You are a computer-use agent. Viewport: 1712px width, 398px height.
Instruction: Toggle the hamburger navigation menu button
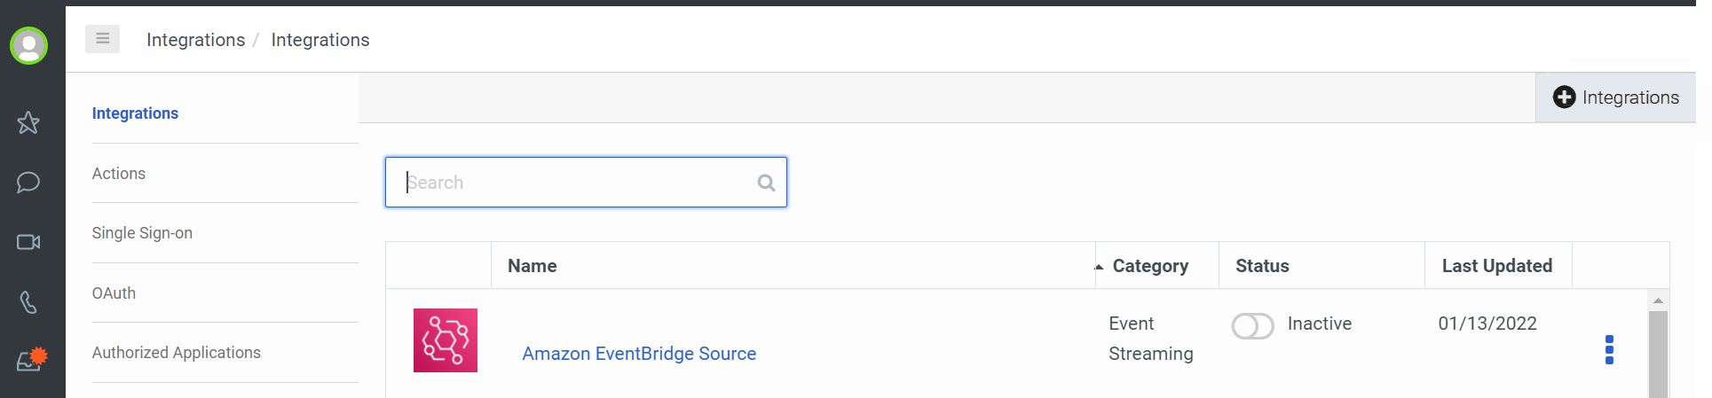pyautogui.click(x=102, y=39)
